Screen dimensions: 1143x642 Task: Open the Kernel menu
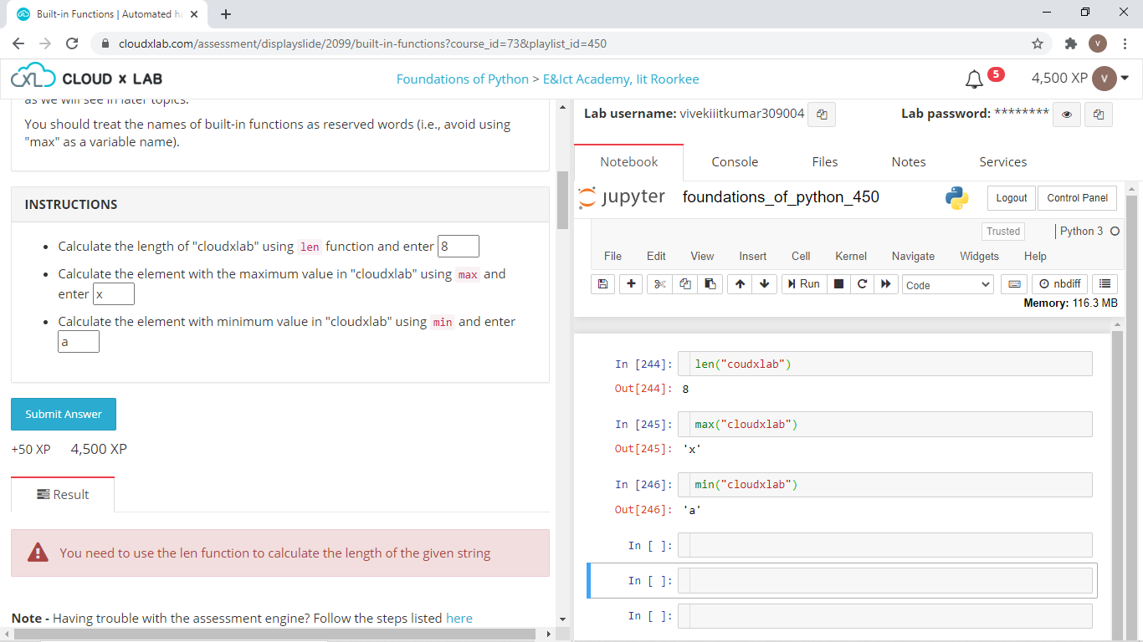(851, 256)
